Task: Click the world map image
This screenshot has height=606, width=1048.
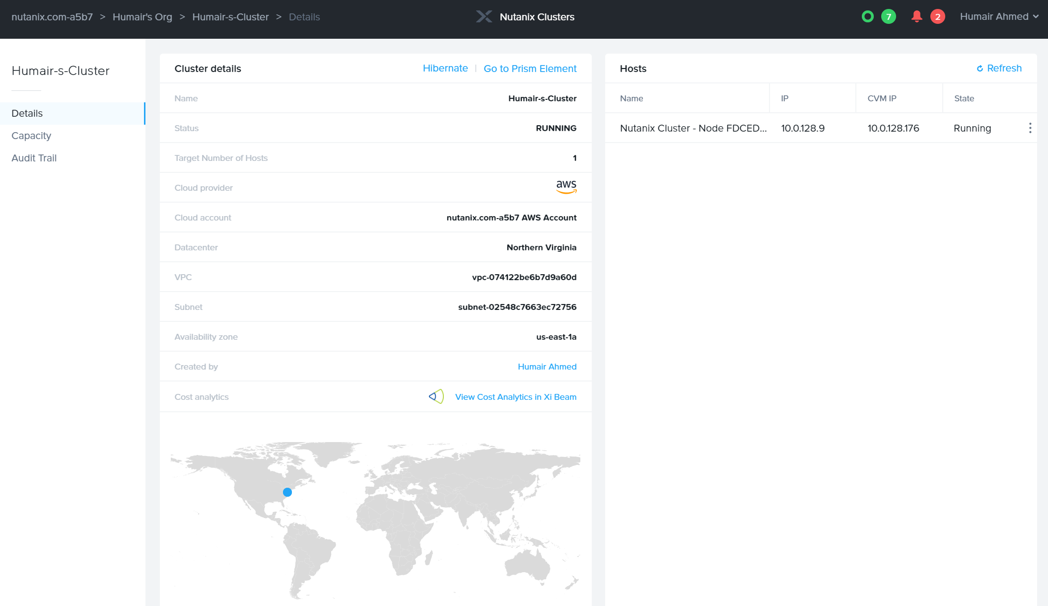Action: click(x=375, y=520)
